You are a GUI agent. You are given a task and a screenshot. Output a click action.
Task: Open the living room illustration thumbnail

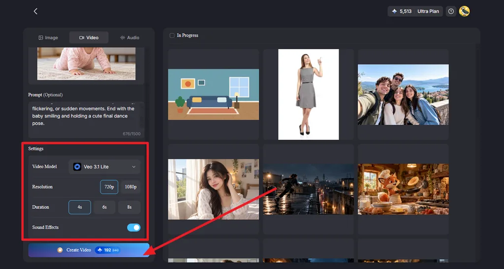214,94
